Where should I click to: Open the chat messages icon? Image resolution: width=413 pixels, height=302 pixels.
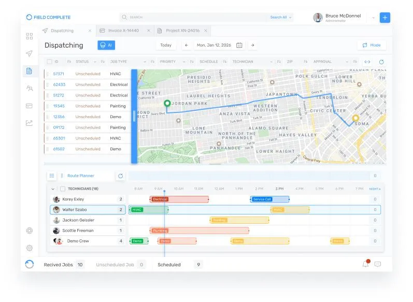click(378, 264)
